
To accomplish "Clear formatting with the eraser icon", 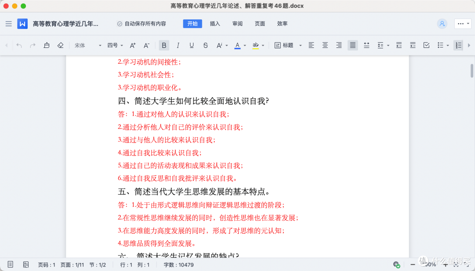I will pos(60,45).
